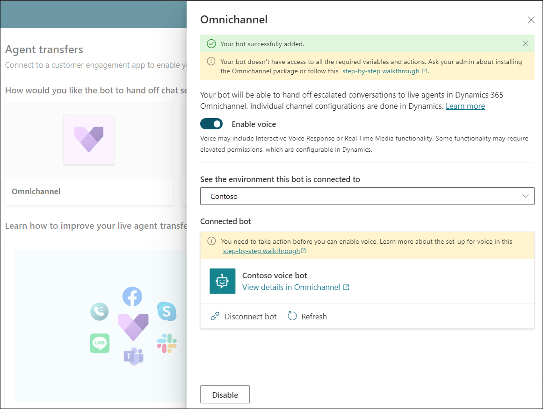Select the Omnichannel card logo thumbnail
This screenshot has height=409, width=543.
(89, 140)
